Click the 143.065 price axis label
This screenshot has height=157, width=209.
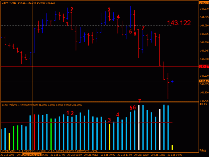coord(204,84)
